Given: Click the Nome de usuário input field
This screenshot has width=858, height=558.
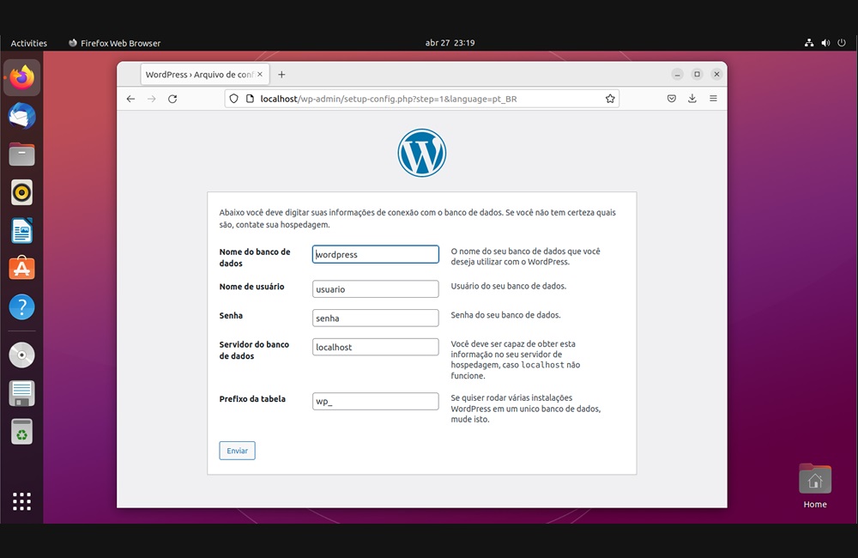Looking at the screenshot, I should [x=376, y=289].
